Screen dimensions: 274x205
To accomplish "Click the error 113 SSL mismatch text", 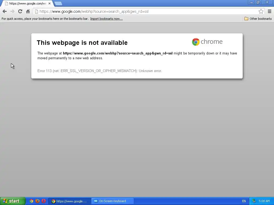I will click(x=100, y=71).
